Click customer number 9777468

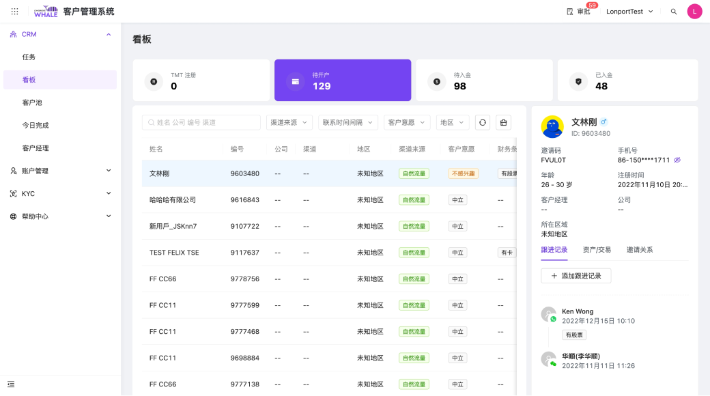coord(245,332)
